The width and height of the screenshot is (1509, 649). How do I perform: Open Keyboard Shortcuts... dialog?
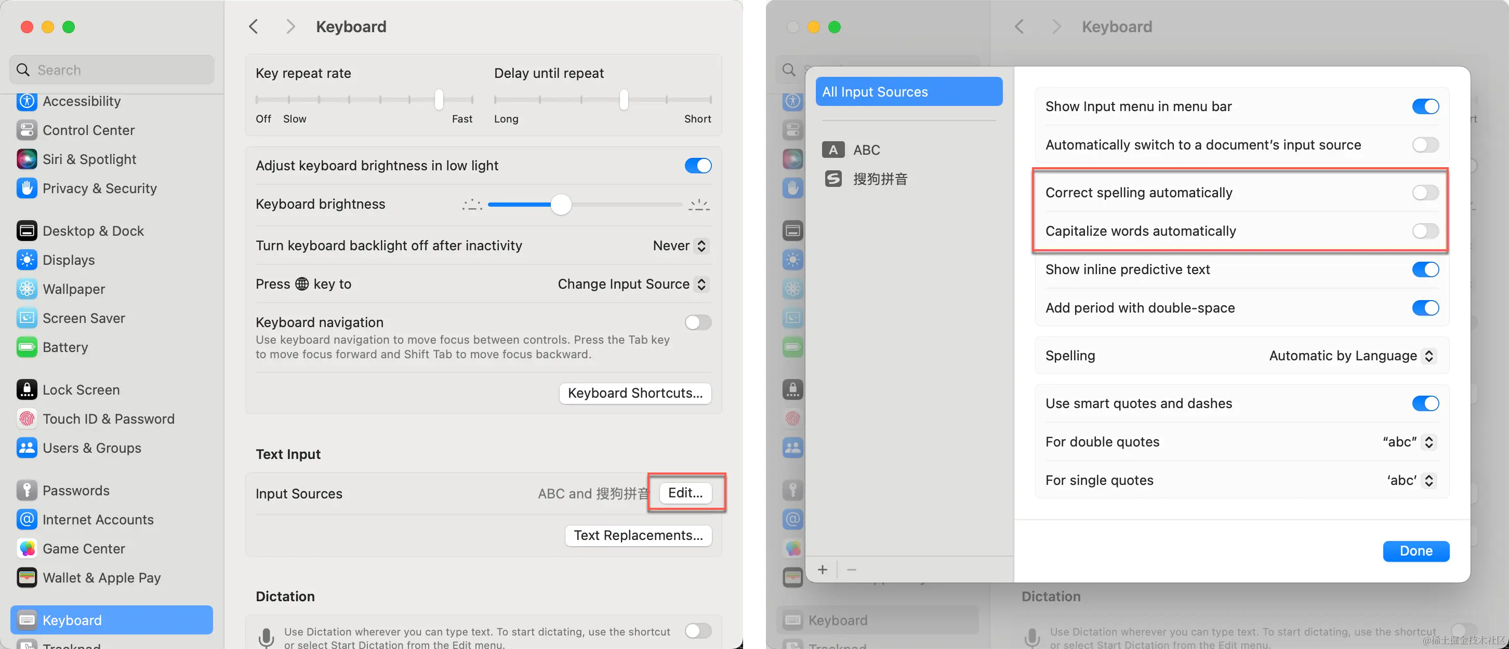tap(635, 393)
